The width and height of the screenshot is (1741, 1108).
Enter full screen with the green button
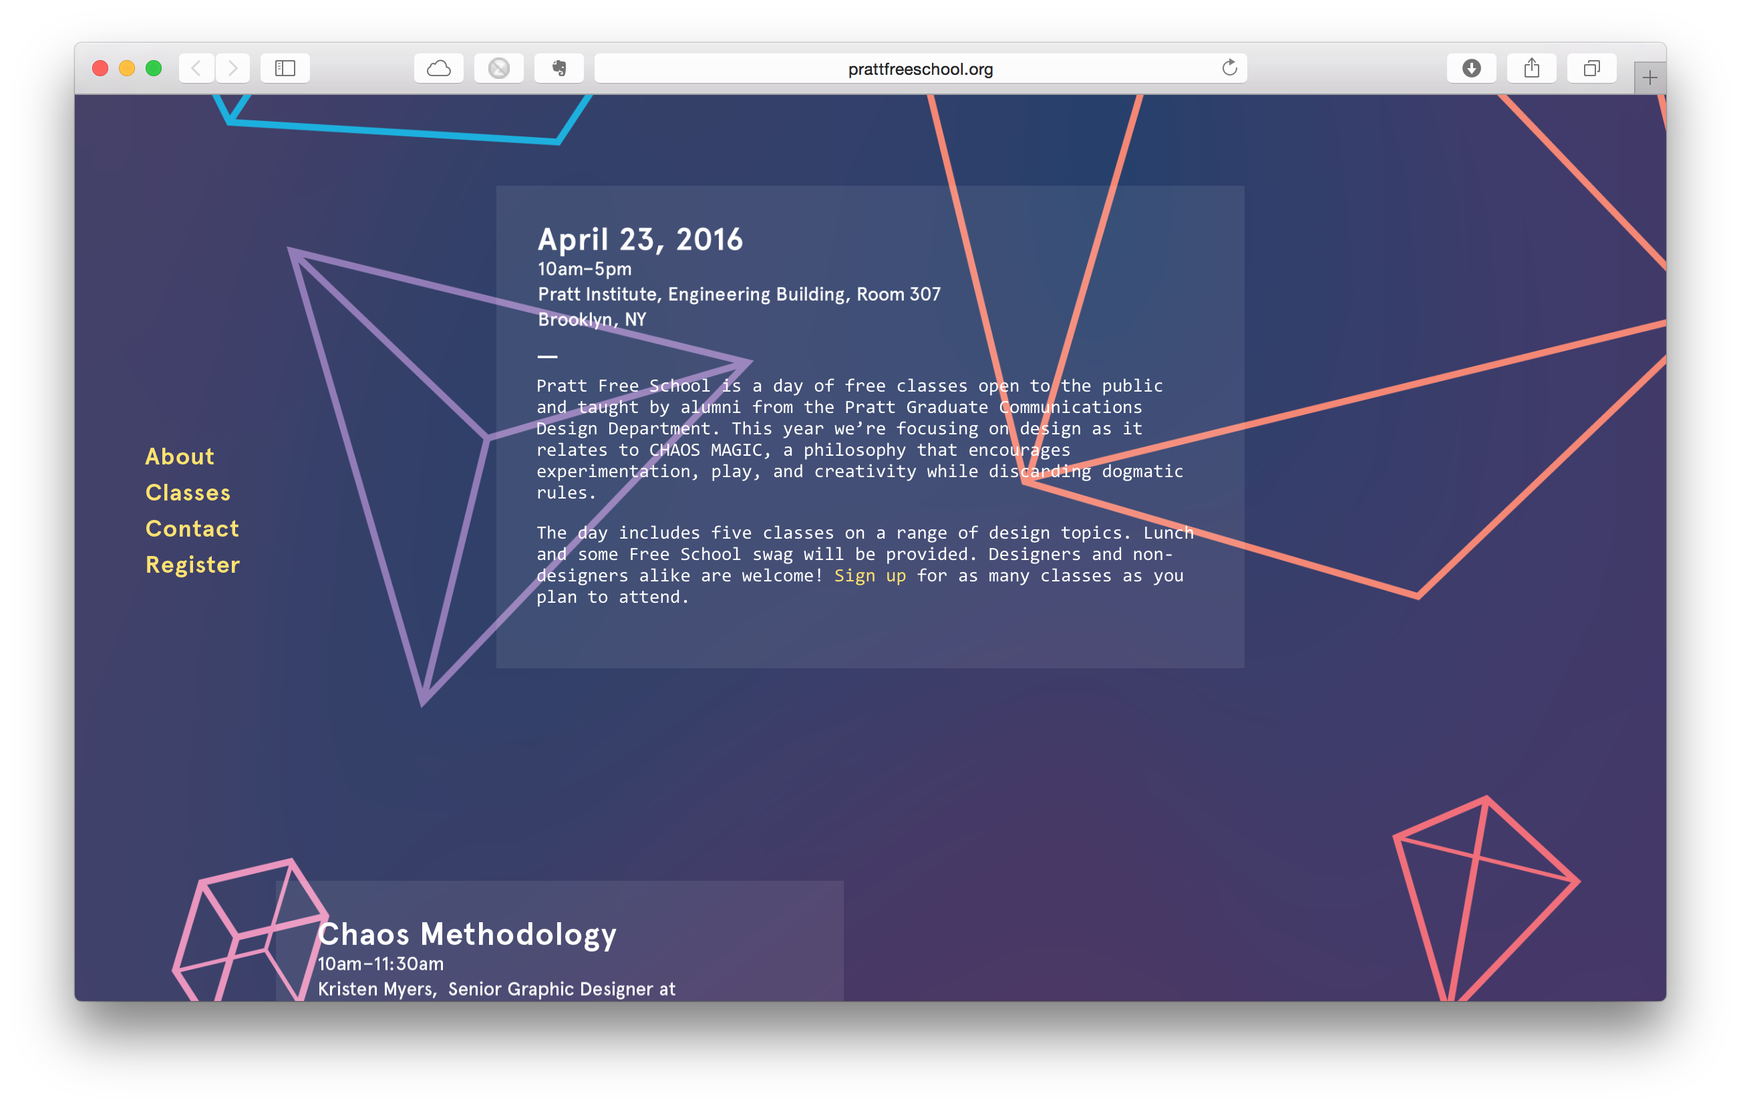(153, 69)
